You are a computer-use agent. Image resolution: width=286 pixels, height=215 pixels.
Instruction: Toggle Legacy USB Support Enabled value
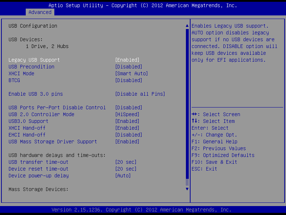pyautogui.click(x=127, y=60)
